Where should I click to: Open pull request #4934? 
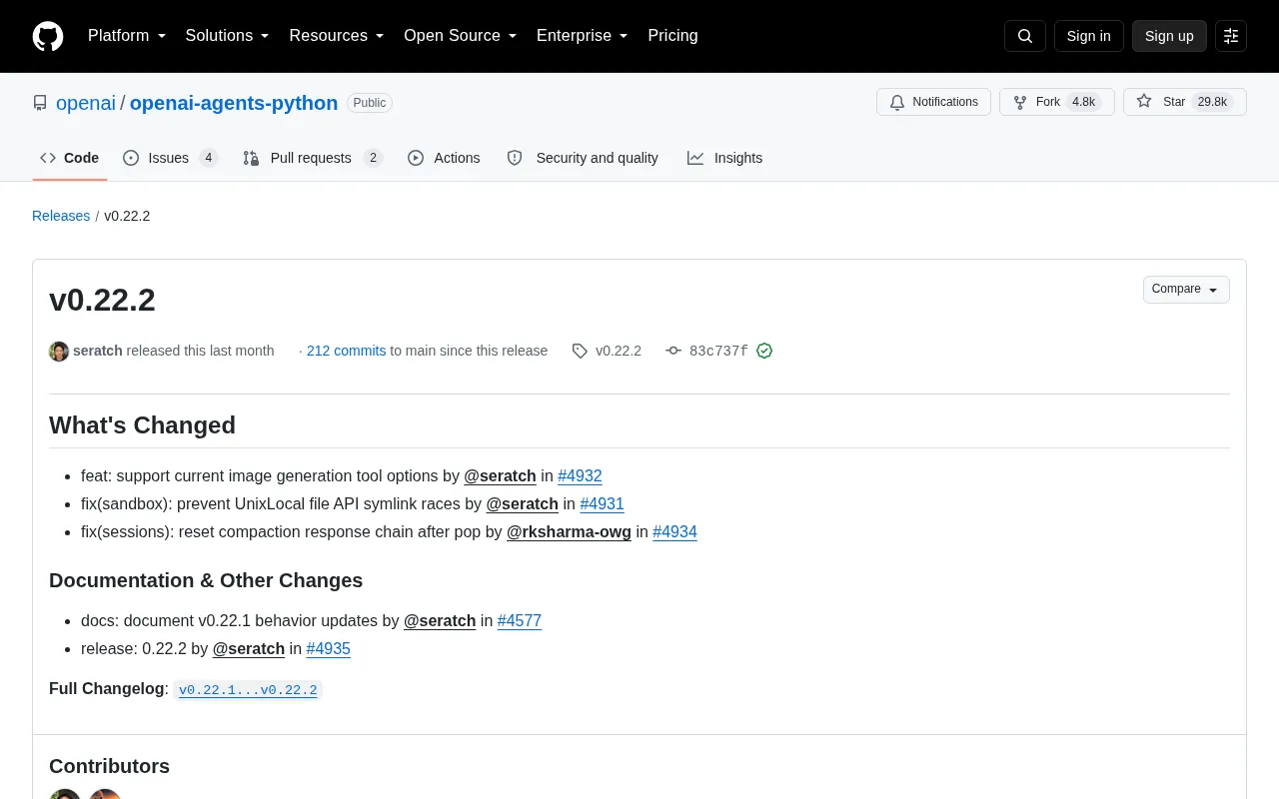pos(674,532)
